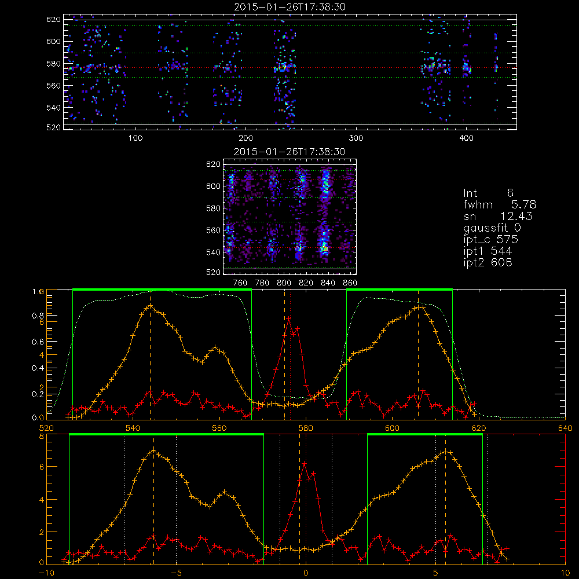Select the 'fwhm 5.78' readout
579x579 pixels.
pos(500,204)
